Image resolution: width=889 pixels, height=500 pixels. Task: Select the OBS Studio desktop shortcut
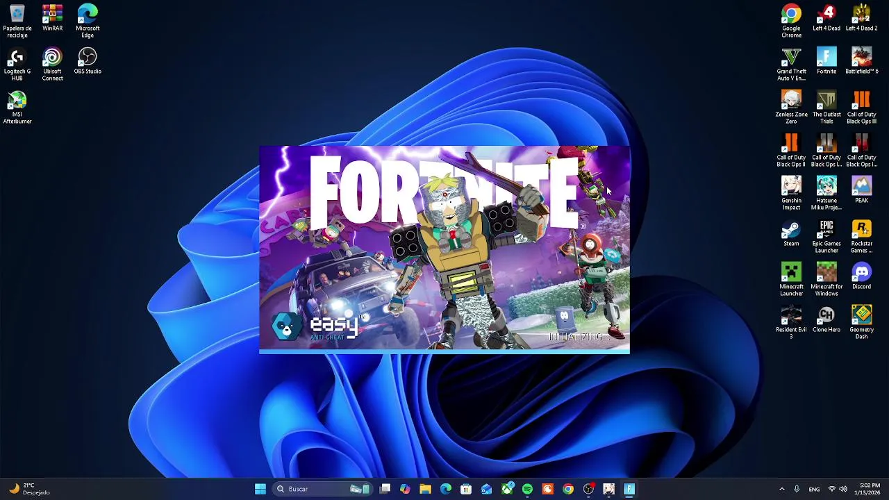click(x=88, y=60)
